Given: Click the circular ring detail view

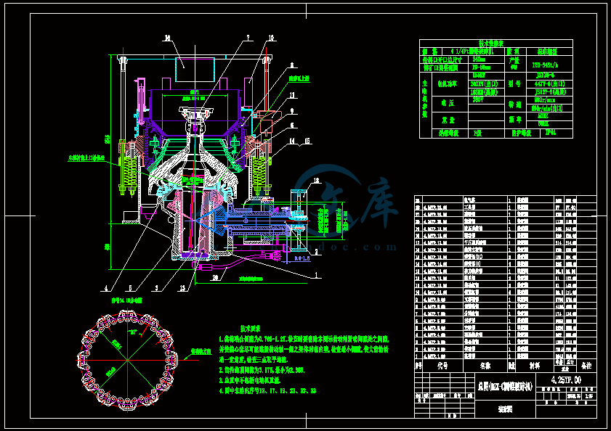Looking at the screenshot, I should coord(127,360).
